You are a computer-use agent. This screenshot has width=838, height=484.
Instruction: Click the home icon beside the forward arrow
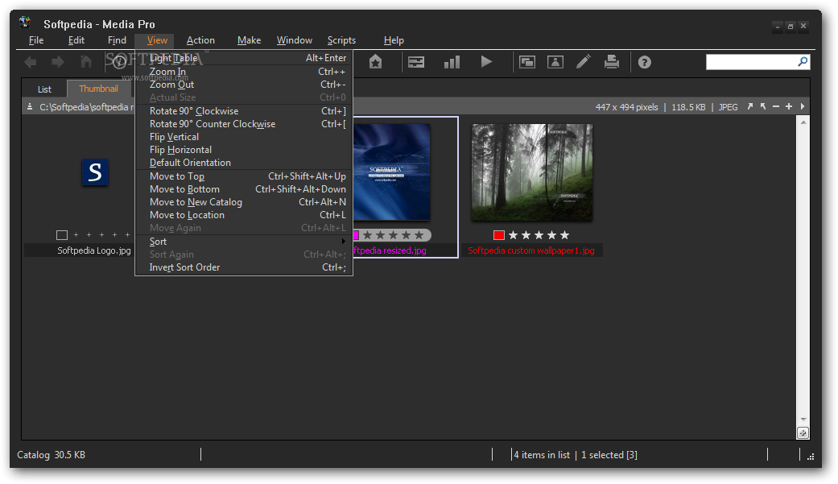tap(86, 62)
